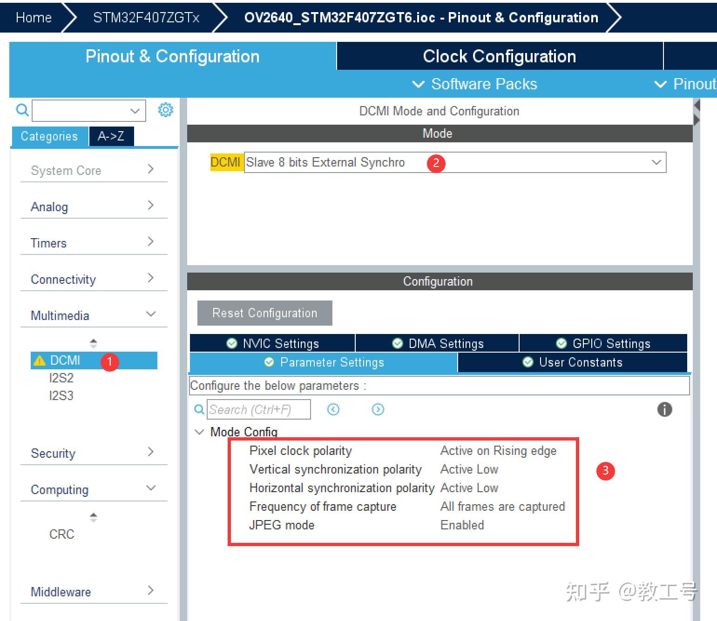Collapse the Multimedia category
This screenshot has height=621, width=717.
(x=150, y=314)
